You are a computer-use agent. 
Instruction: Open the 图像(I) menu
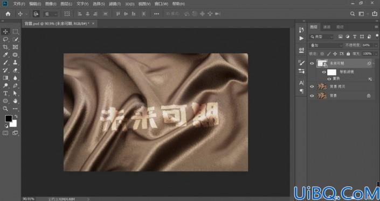point(51,4)
